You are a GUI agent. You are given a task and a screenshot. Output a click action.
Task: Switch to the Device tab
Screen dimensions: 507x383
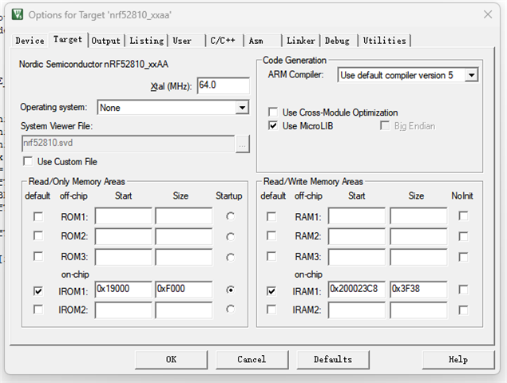tap(30, 41)
